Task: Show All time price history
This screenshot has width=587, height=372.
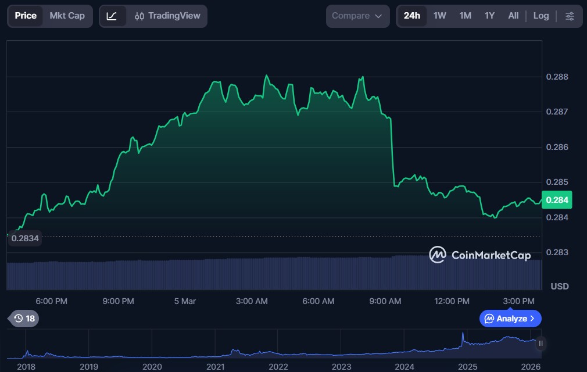Action: 513,16
